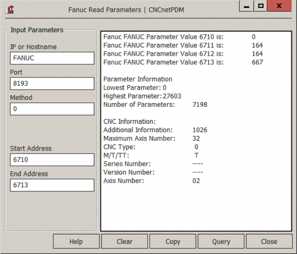
Task: Close the window with the red X
Action: tap(279, 7)
